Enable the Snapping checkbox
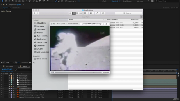The height and width of the screenshot is (101, 180). pyautogui.click(x=66, y=1)
